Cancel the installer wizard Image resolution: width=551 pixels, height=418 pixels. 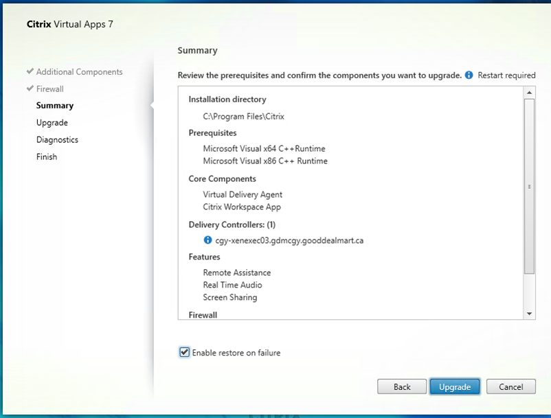coord(511,386)
